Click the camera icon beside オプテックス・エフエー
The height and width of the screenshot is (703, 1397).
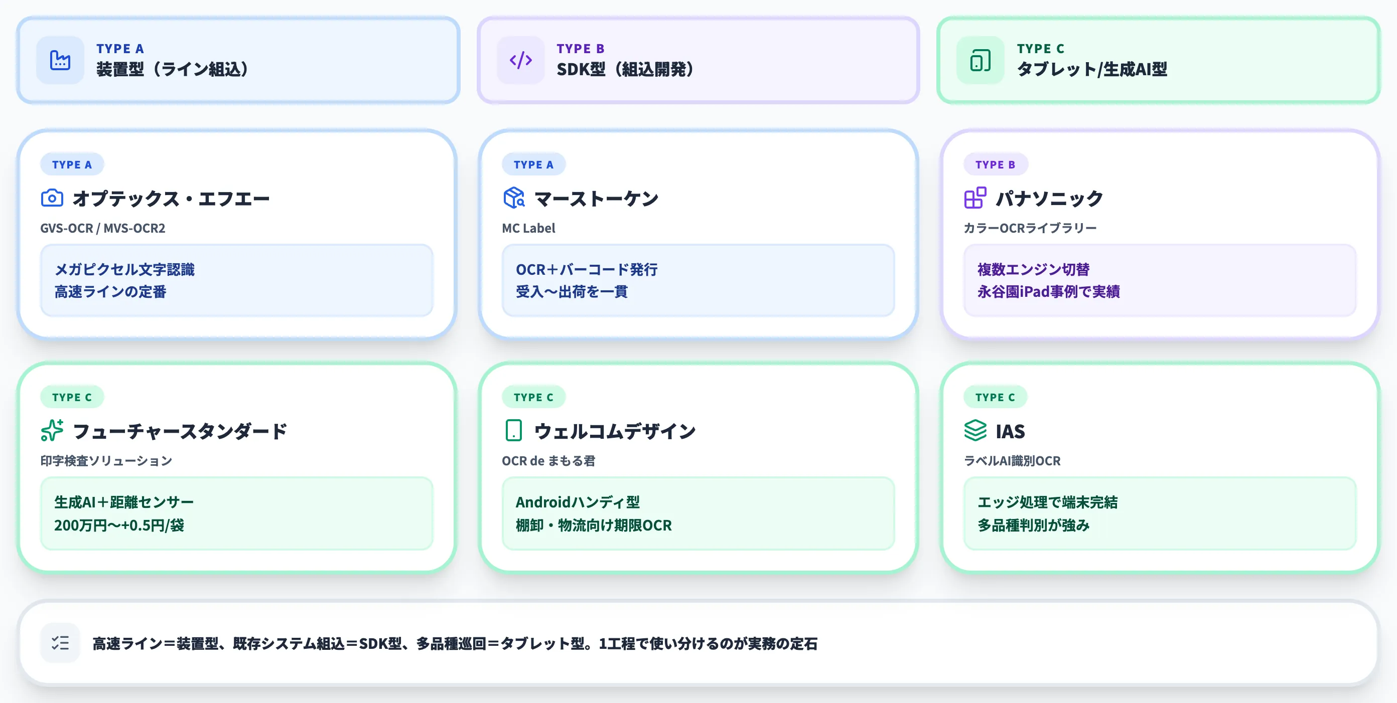53,198
